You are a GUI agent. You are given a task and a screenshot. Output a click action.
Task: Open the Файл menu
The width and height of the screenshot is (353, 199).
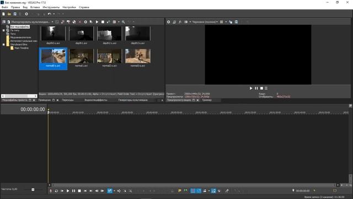tap(5, 7)
